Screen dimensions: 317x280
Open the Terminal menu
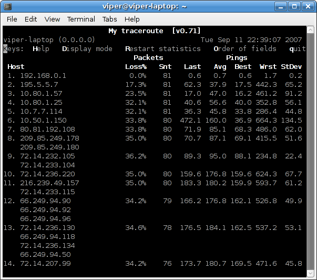[81, 19]
